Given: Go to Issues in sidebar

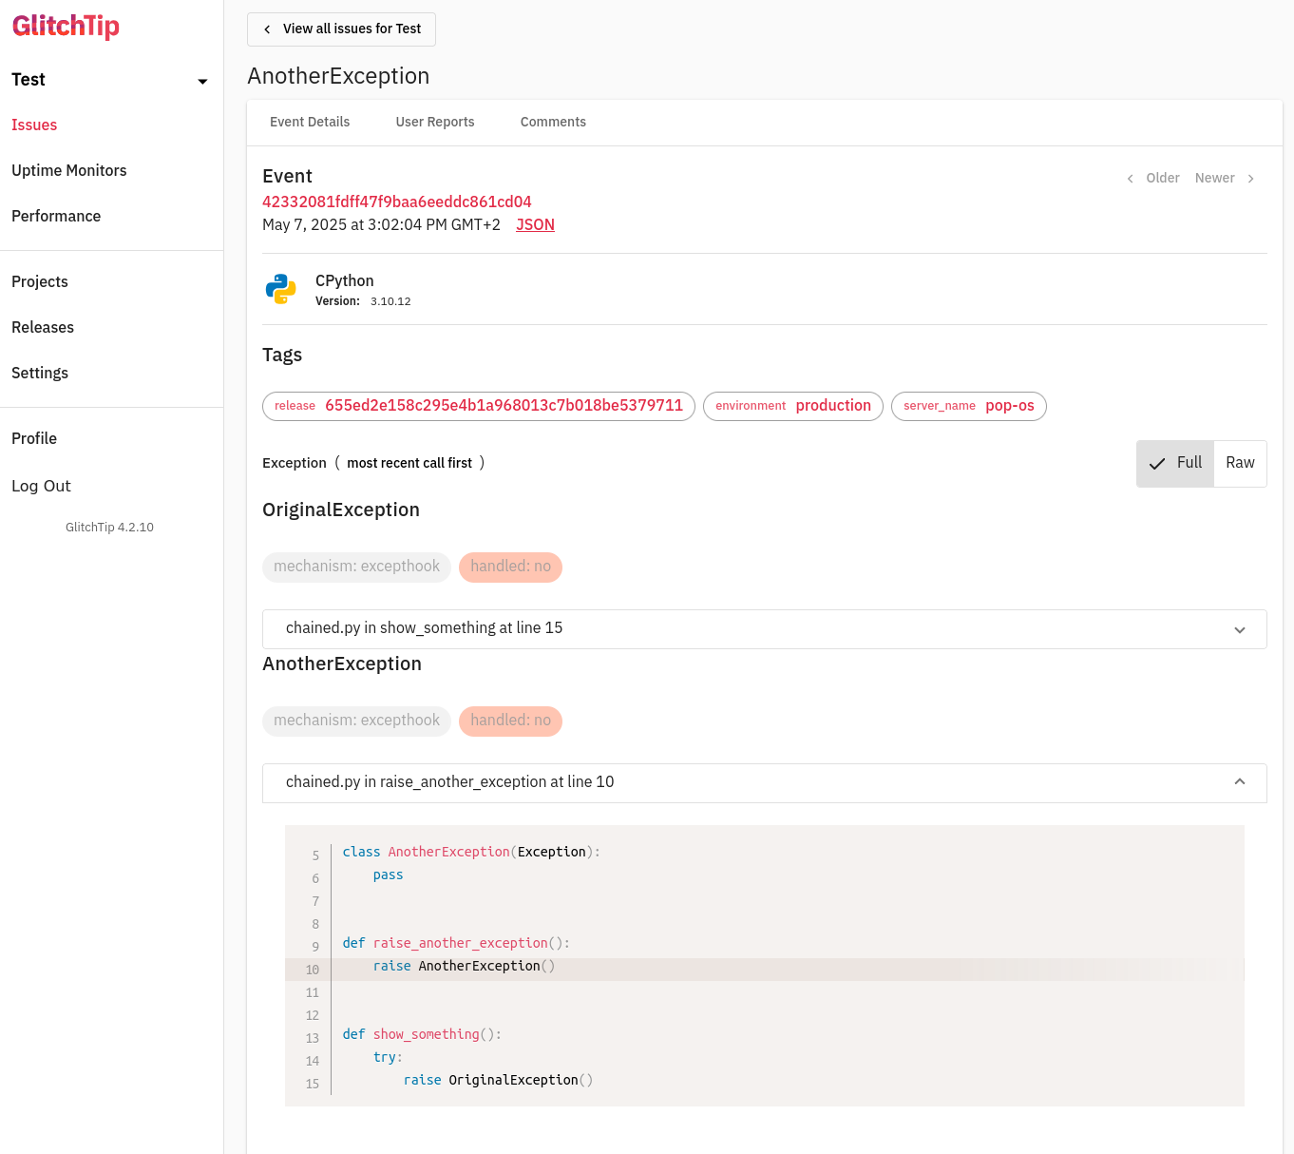Looking at the screenshot, I should tap(34, 125).
